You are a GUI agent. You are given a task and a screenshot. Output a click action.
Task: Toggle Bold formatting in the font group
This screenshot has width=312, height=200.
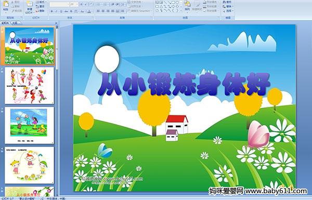click(x=51, y=11)
